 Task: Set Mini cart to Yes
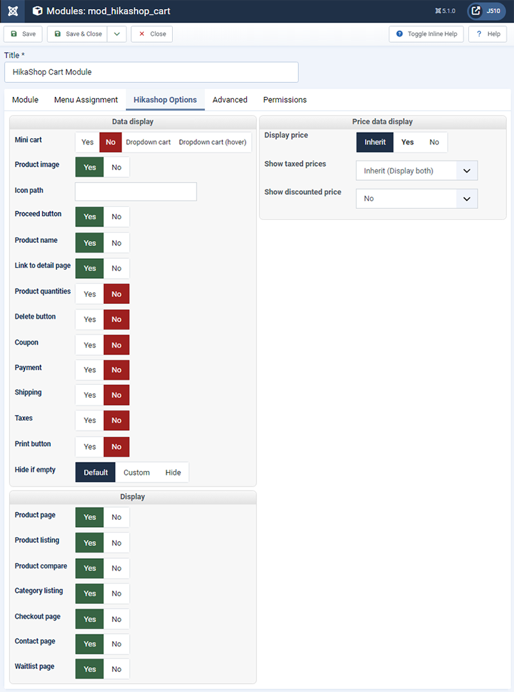tap(87, 142)
